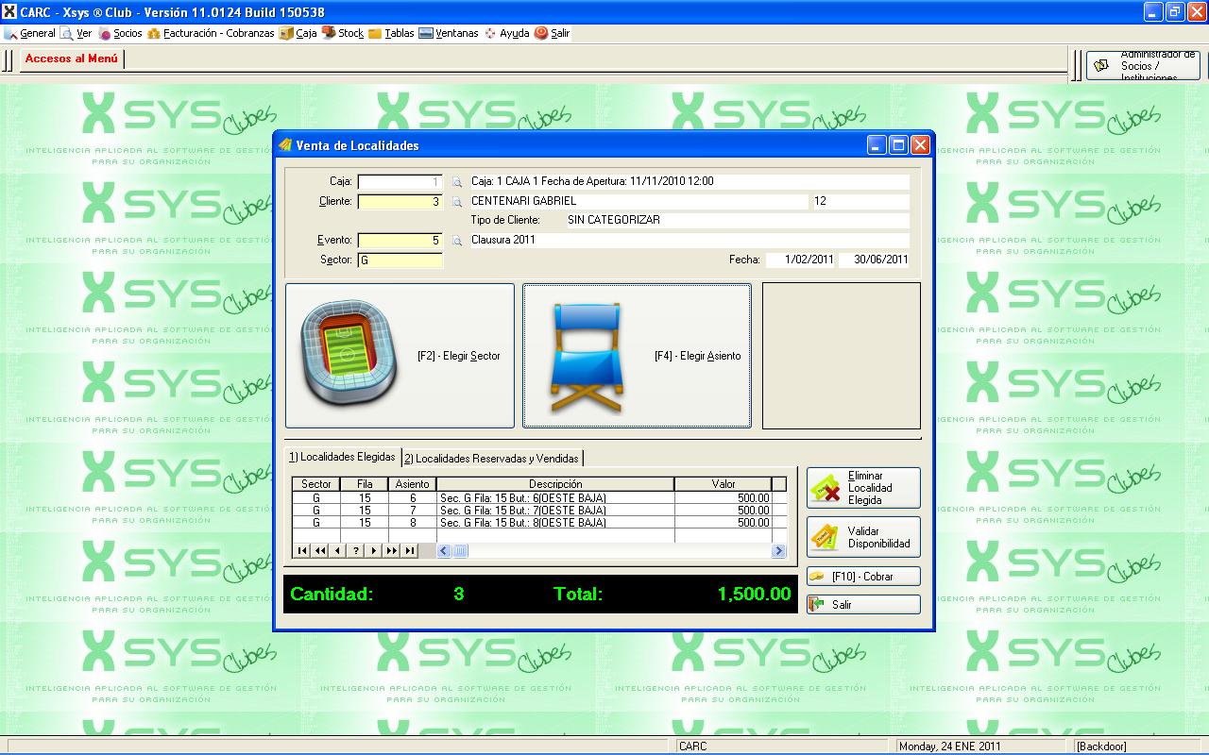Click the magnifier lookup next to Evento
Screen dimensions: 1209x755
[x=456, y=241]
